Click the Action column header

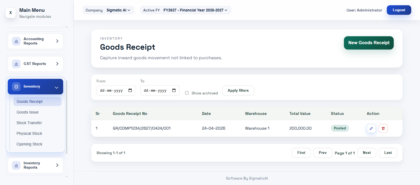[x=373, y=114]
